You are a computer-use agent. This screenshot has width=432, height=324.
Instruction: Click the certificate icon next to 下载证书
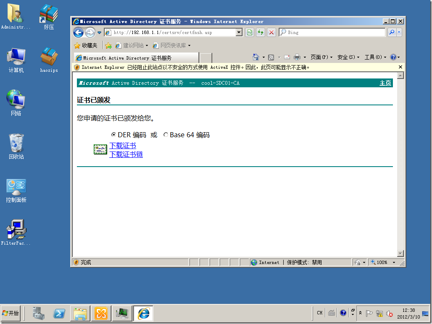(x=100, y=149)
